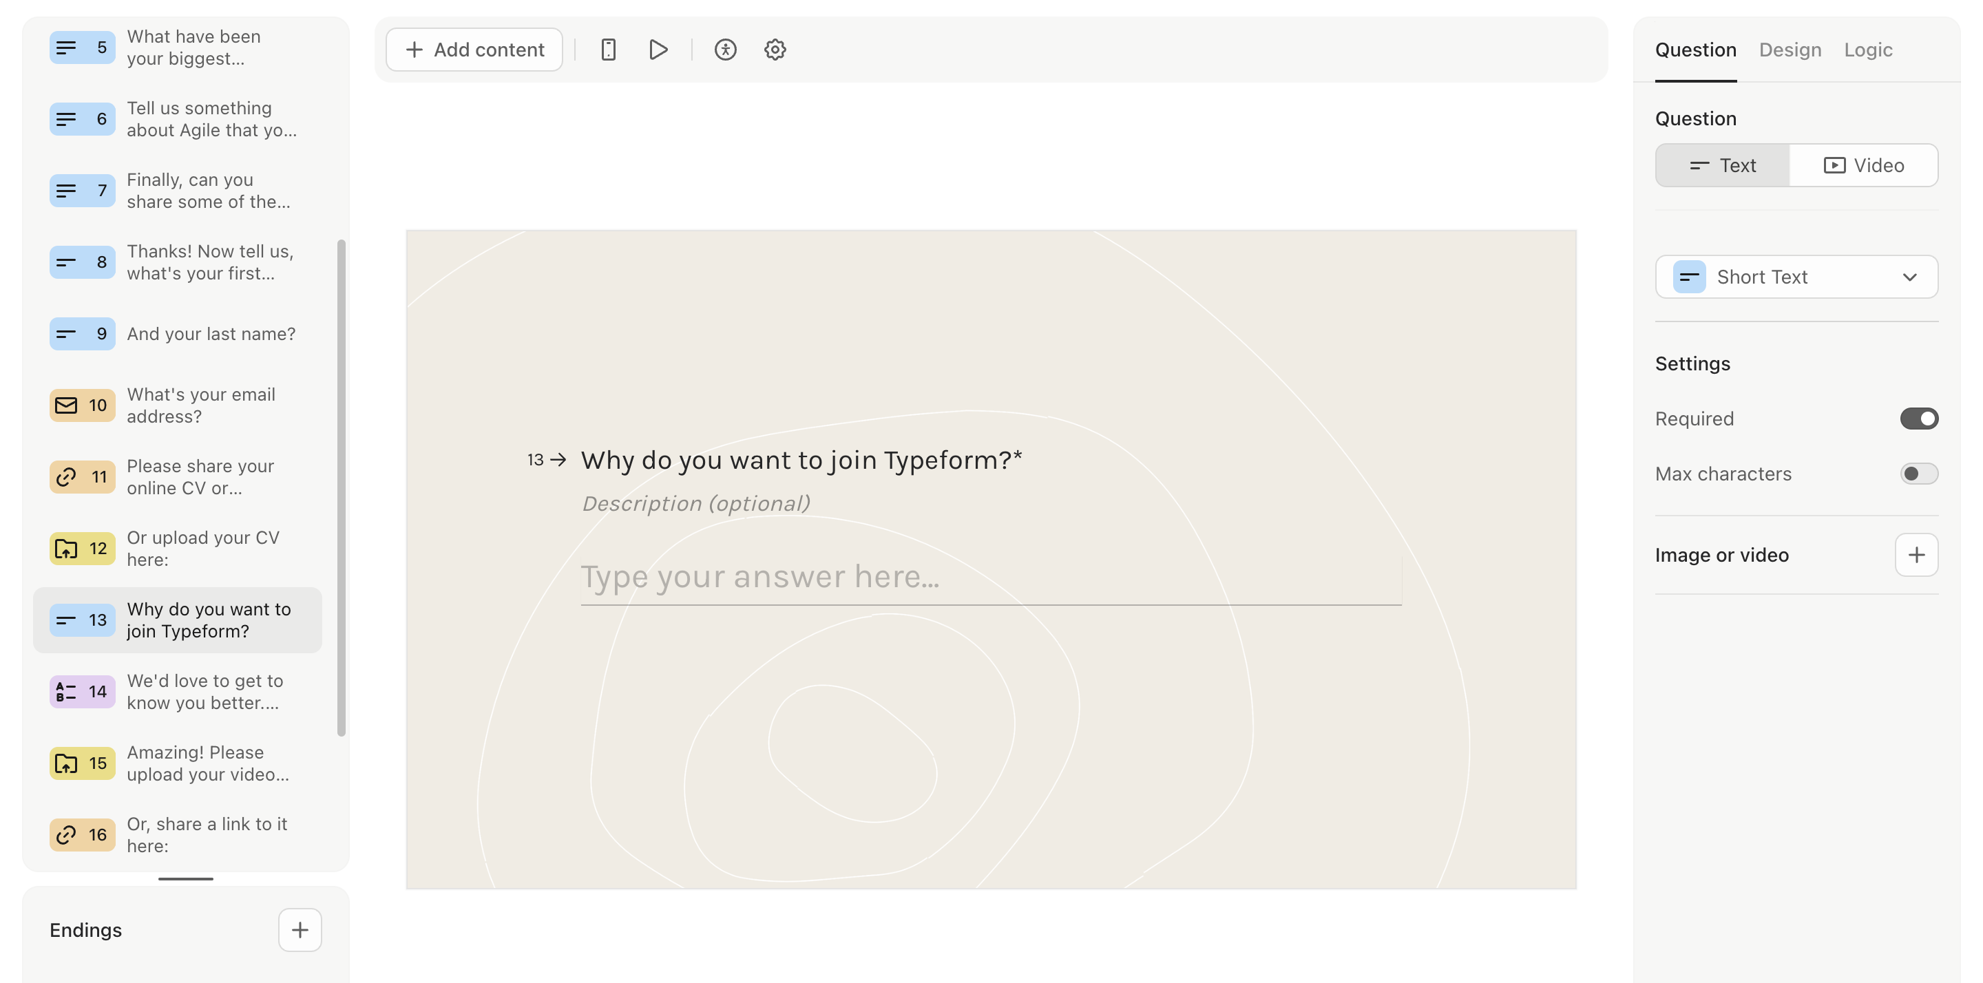
Task: Open 'What have been your biggest...' question
Action: [x=194, y=47]
